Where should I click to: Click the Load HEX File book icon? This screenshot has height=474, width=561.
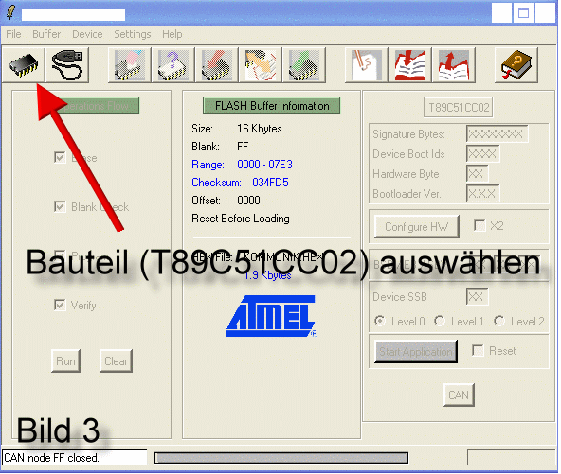pos(410,65)
